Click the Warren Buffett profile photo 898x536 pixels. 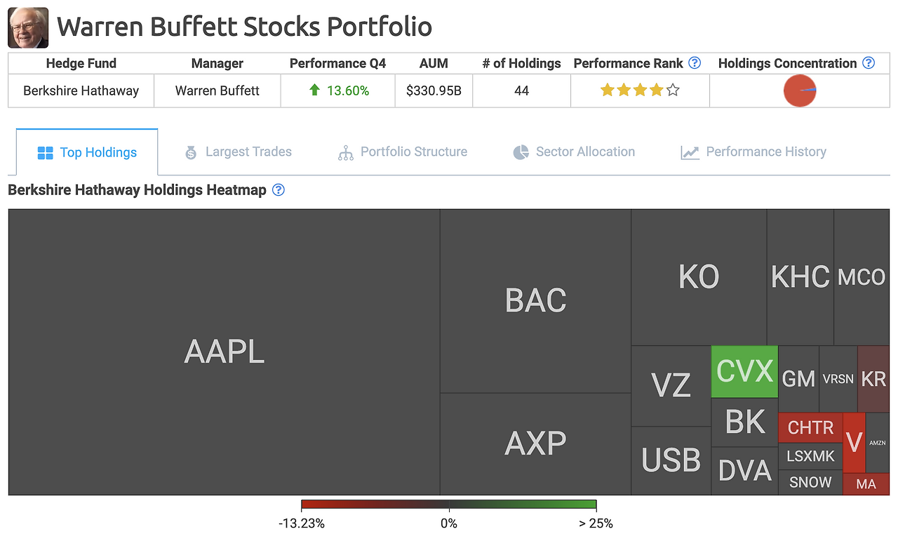(x=28, y=27)
